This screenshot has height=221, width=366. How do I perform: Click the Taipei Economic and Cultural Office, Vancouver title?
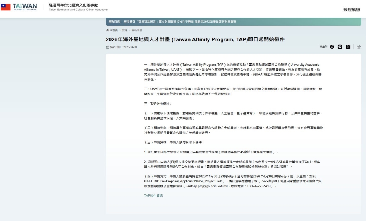click(78, 10)
